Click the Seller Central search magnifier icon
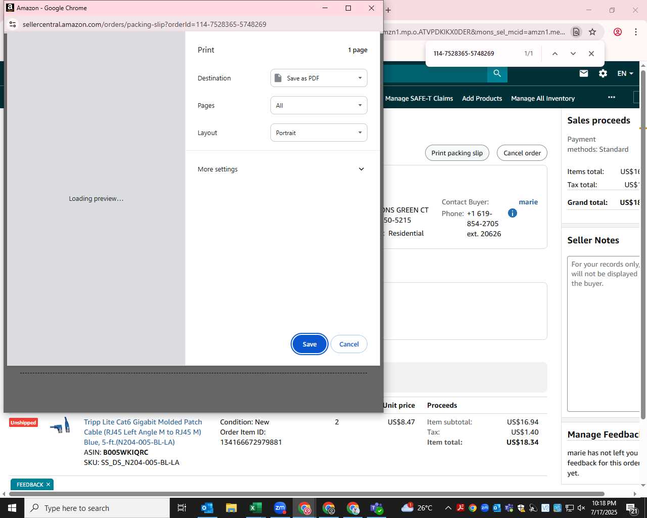Viewport: 647px width, 518px height. pyautogui.click(x=497, y=73)
